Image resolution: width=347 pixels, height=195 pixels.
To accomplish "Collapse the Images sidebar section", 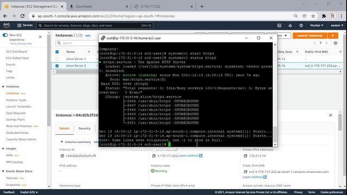I will click(3, 149).
